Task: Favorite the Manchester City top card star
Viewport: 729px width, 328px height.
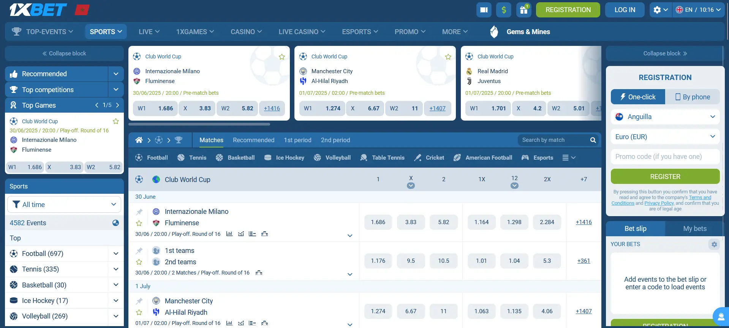Action: (448, 57)
